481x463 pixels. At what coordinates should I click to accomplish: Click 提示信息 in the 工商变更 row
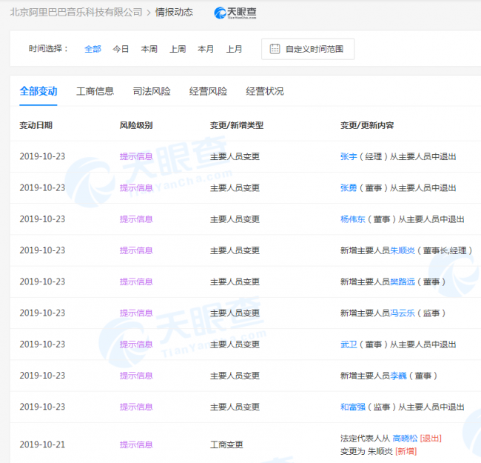point(136,444)
